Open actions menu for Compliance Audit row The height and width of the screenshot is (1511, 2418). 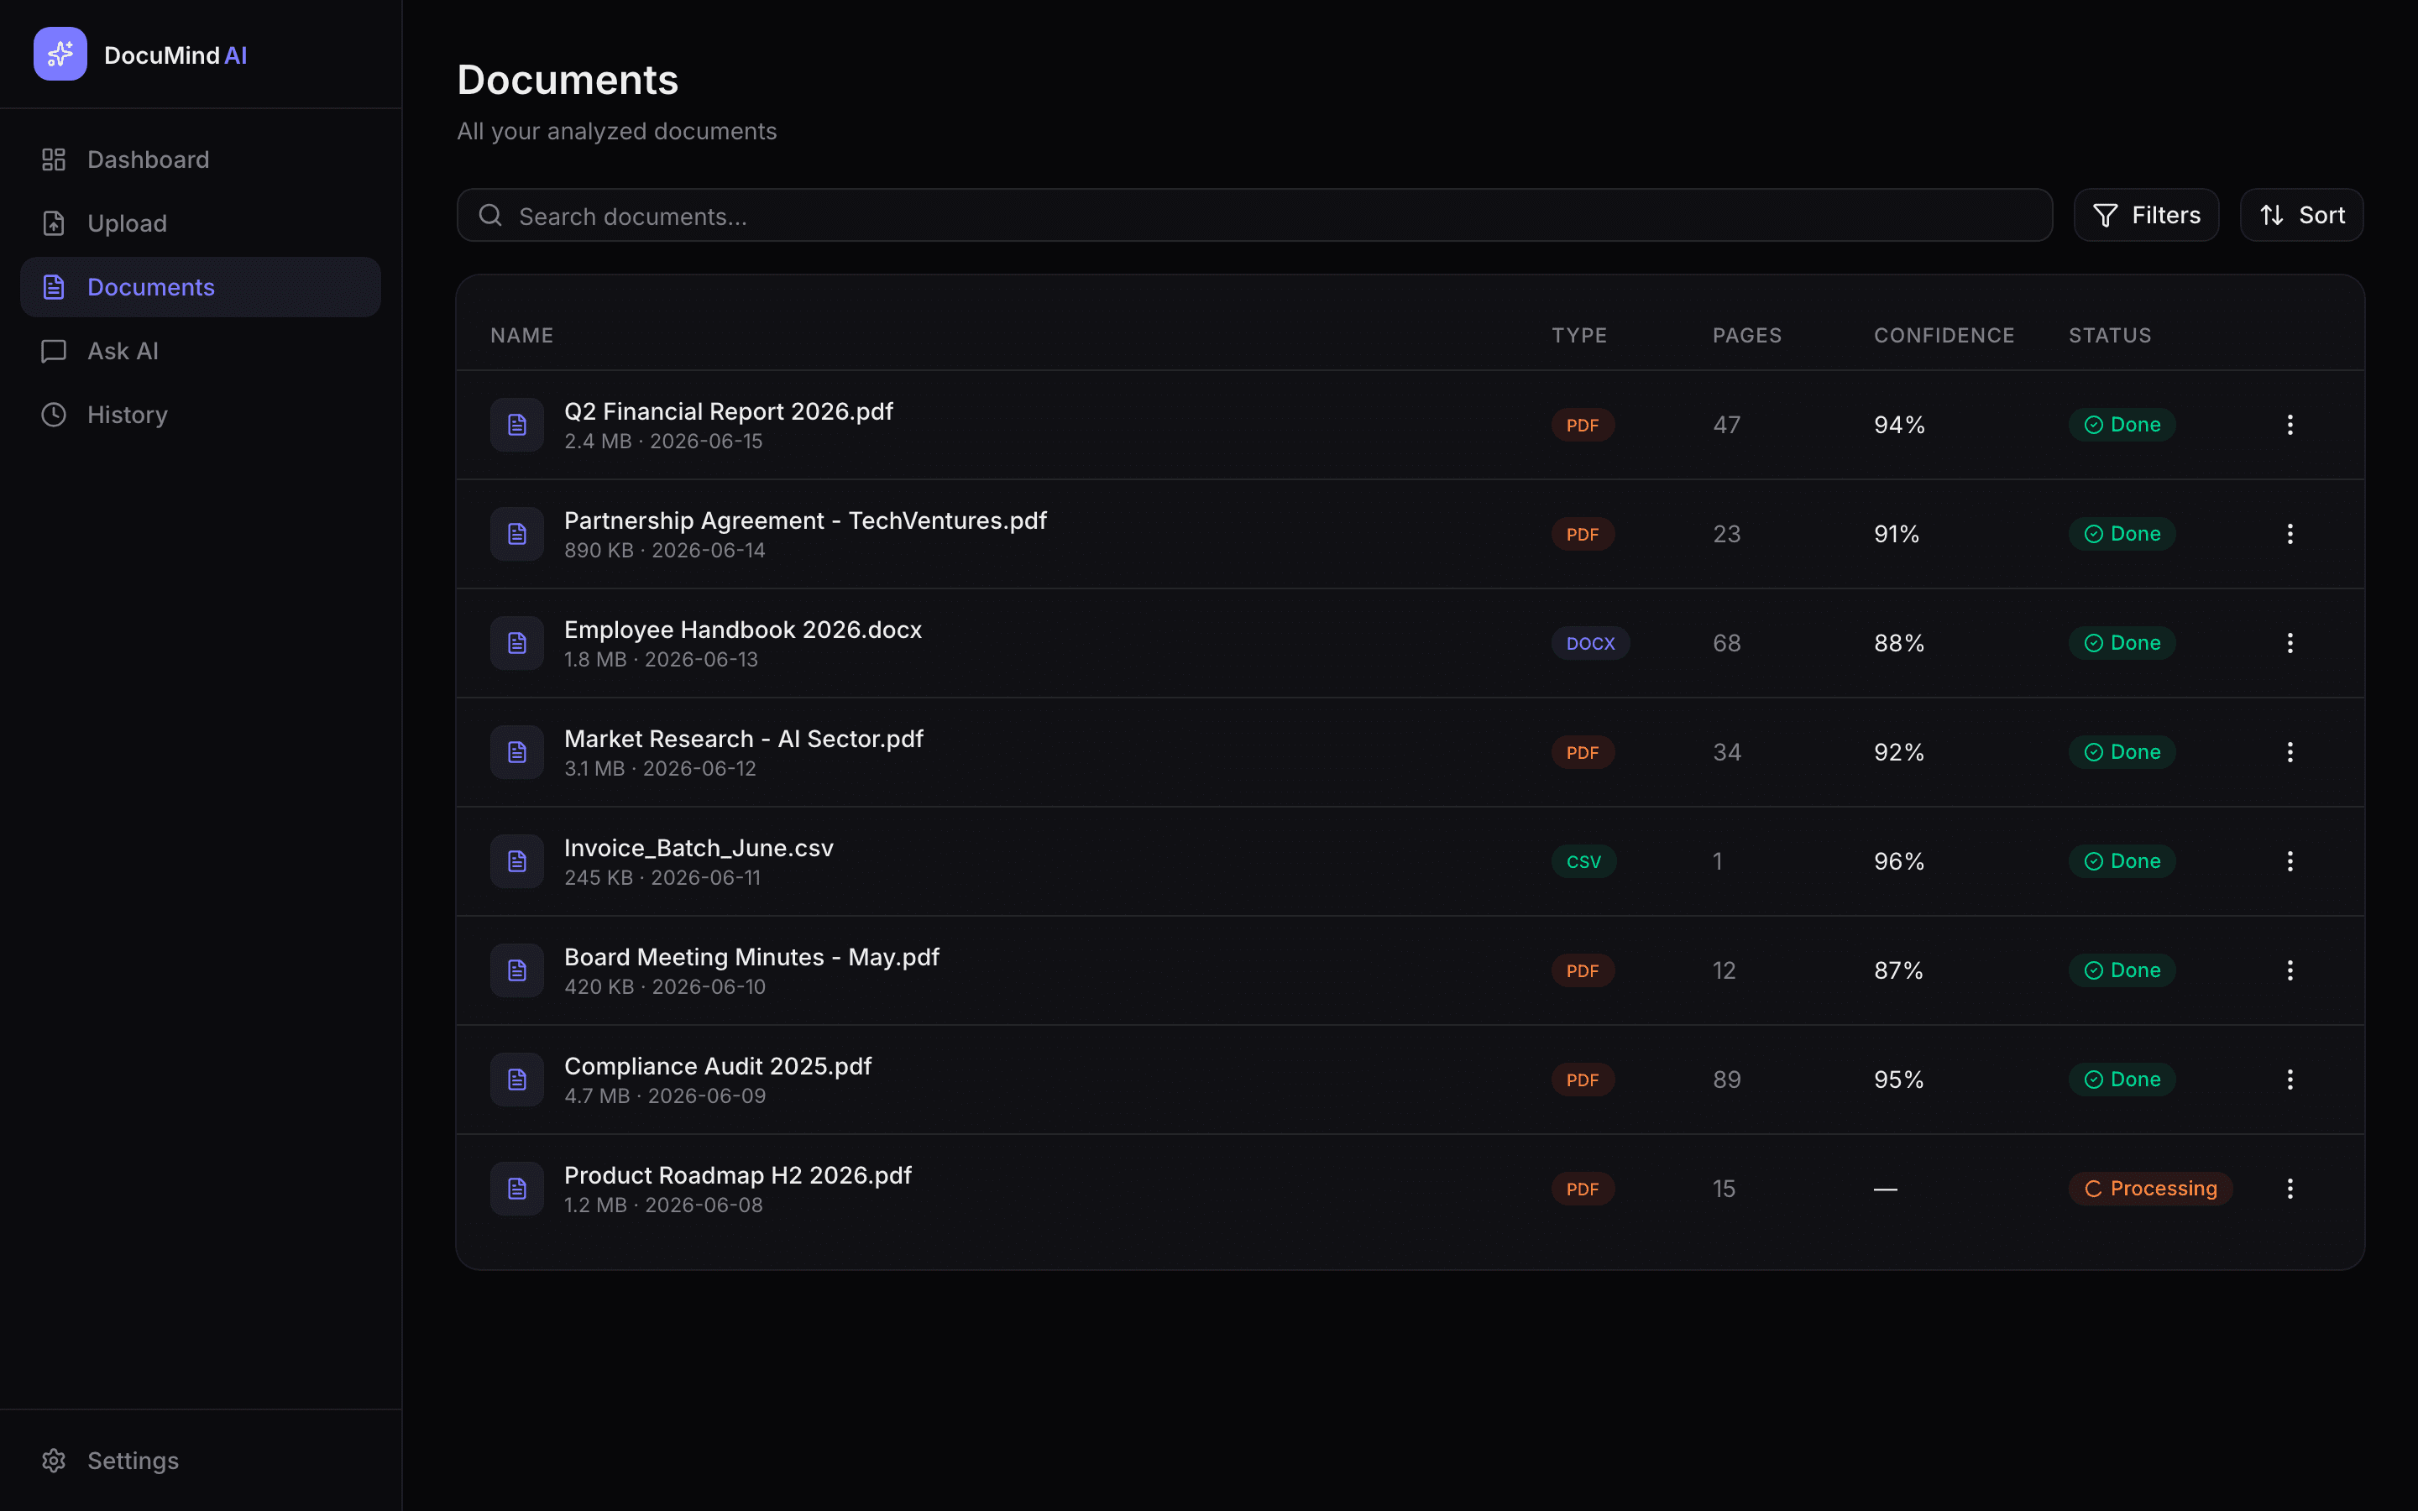click(2290, 1080)
